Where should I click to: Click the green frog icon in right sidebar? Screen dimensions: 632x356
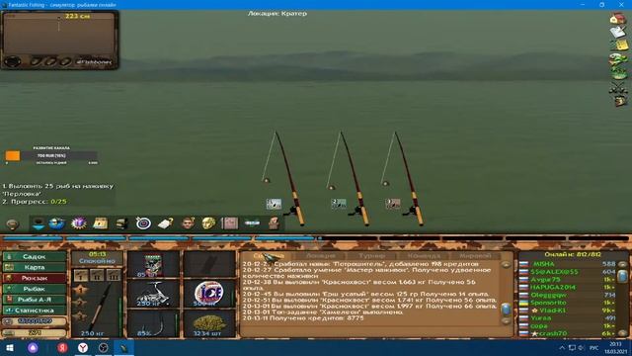coord(618,59)
